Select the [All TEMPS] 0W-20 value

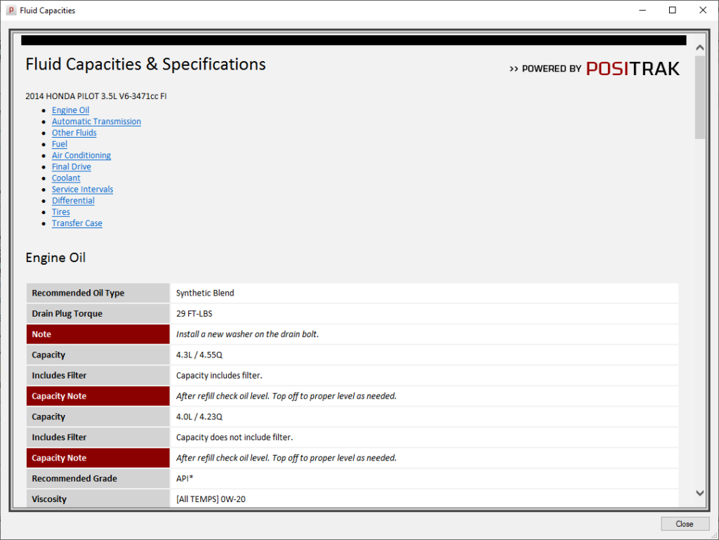click(211, 499)
